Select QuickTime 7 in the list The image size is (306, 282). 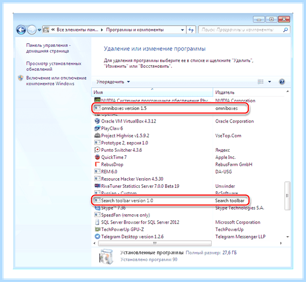[114, 157]
